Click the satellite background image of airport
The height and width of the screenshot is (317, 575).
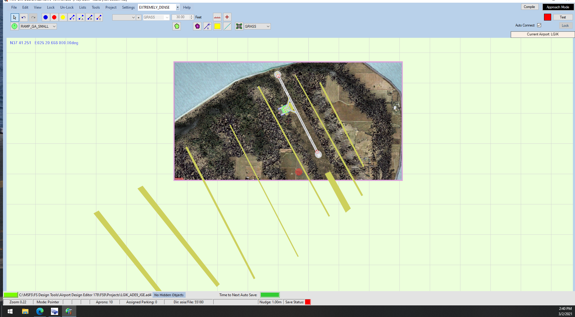tap(288, 121)
